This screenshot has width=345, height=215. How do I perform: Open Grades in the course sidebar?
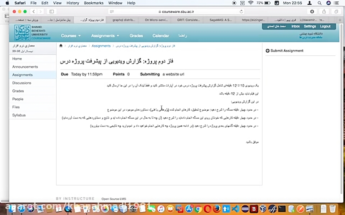click(33, 91)
